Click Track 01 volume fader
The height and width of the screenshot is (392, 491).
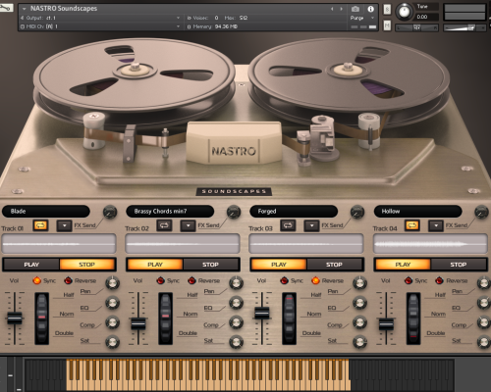pyautogui.click(x=15, y=318)
